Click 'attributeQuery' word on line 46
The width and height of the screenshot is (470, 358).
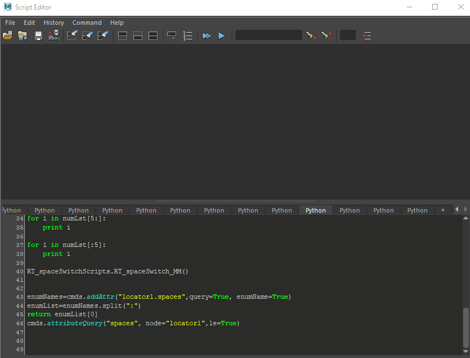point(75,323)
